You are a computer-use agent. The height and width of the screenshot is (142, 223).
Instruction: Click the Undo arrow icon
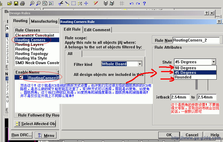(131, 3)
